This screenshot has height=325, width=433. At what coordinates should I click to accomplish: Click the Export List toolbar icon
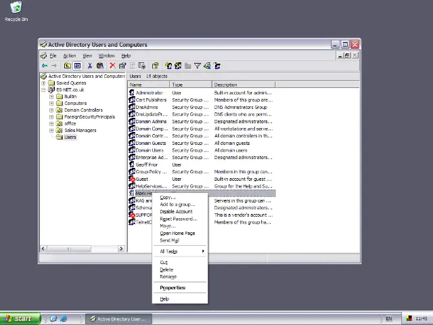tap(142, 66)
